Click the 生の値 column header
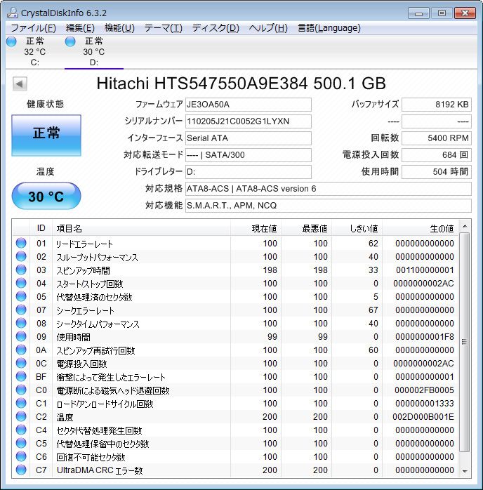The height and width of the screenshot is (490, 483). pyautogui.click(x=421, y=228)
